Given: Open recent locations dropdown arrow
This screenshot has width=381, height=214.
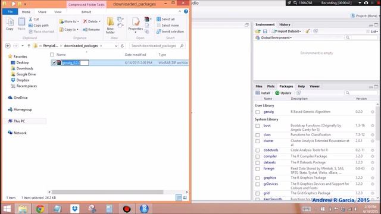Looking at the screenshot, I should point(23,46).
